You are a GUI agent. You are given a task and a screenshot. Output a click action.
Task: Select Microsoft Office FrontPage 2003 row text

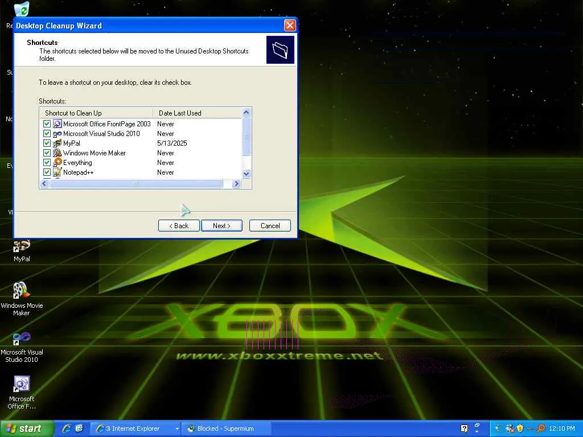pos(106,123)
